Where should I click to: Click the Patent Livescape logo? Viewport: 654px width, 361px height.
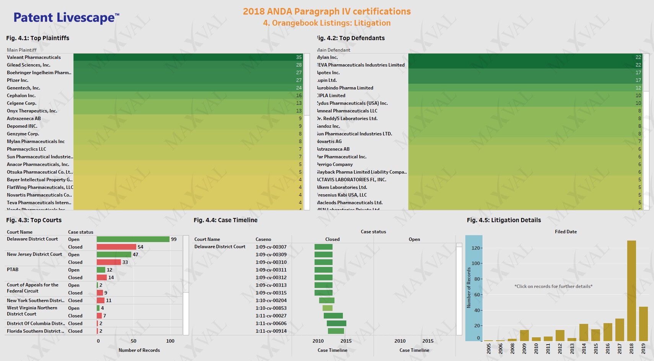pyautogui.click(x=66, y=18)
